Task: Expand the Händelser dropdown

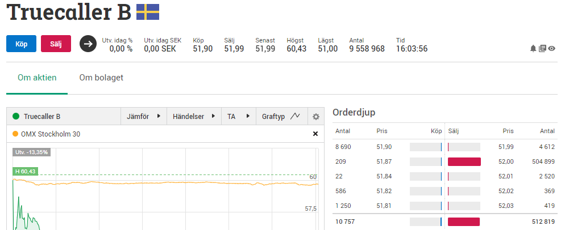Action: [193, 117]
